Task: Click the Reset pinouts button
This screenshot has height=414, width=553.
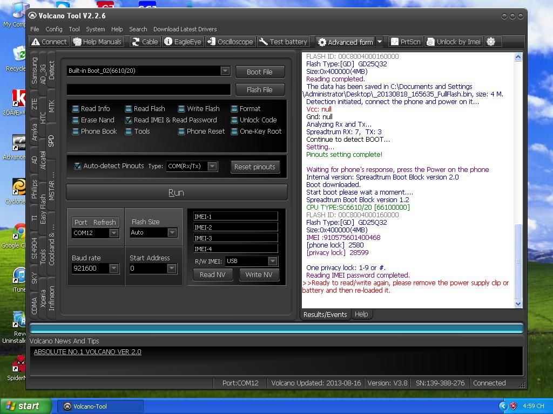Action: [255, 167]
